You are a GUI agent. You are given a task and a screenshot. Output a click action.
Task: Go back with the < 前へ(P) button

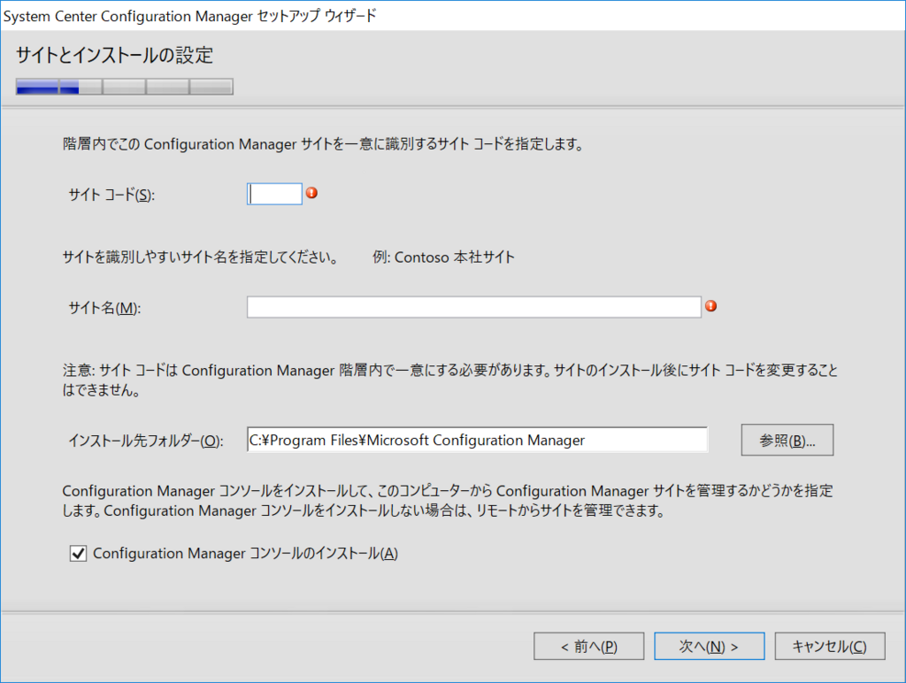point(588,646)
